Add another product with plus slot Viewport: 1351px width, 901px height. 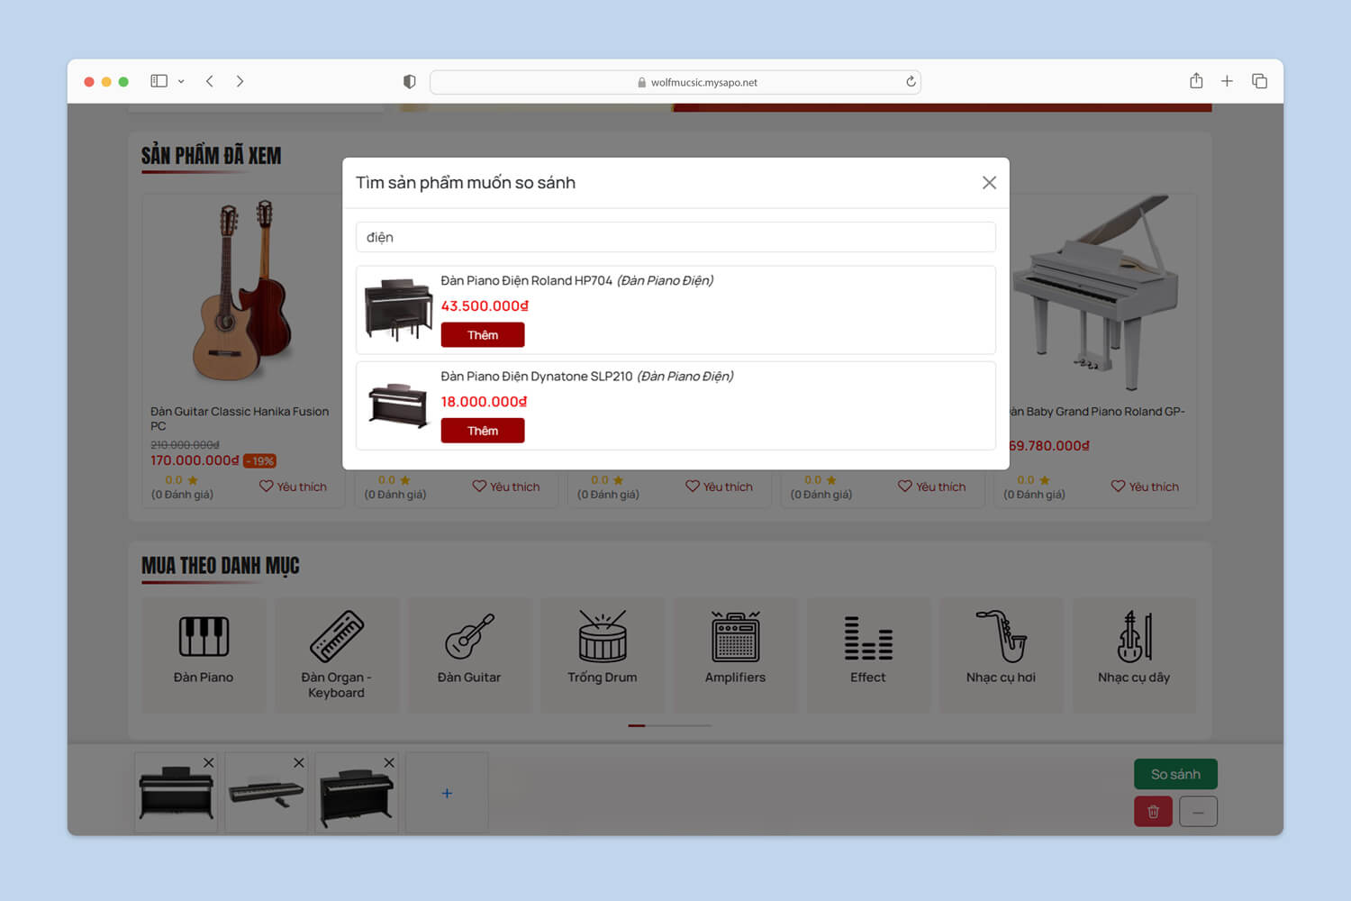tap(447, 793)
